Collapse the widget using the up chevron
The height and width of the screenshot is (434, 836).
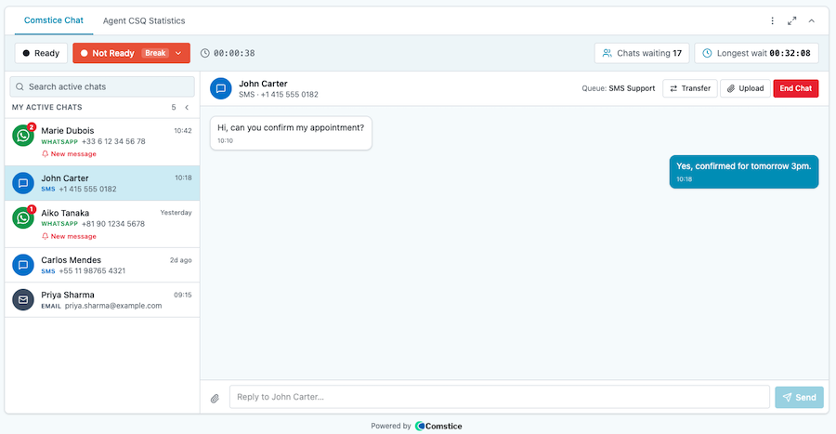(812, 20)
